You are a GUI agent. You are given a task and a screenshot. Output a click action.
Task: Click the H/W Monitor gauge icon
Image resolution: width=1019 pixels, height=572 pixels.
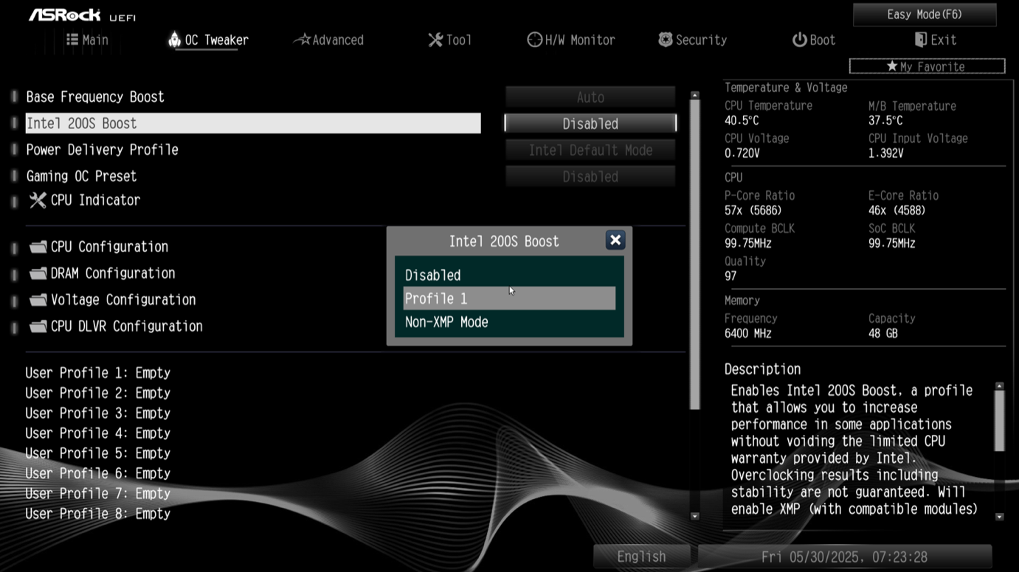(x=534, y=40)
